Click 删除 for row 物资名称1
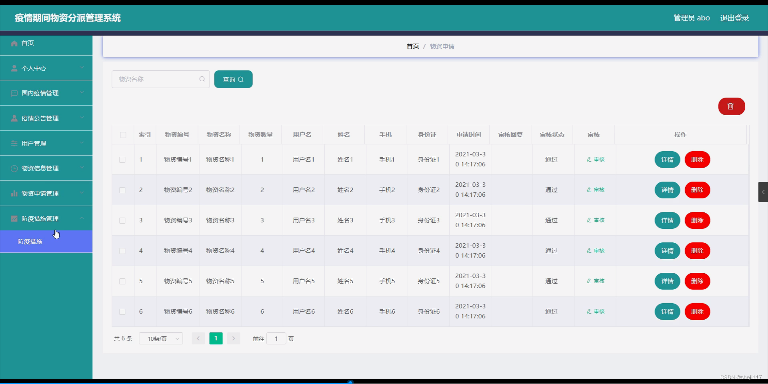Image resolution: width=768 pixels, height=384 pixels. (697, 160)
